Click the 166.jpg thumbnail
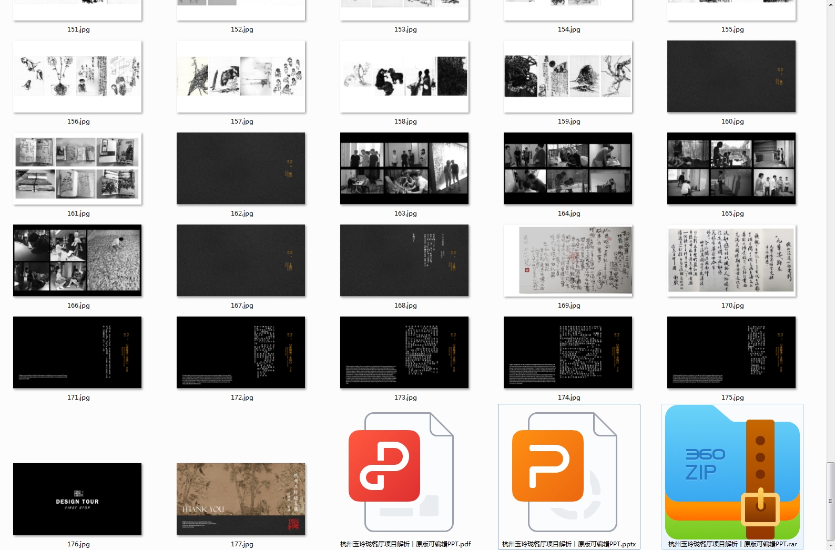This screenshot has height=550, width=835. coord(77,260)
